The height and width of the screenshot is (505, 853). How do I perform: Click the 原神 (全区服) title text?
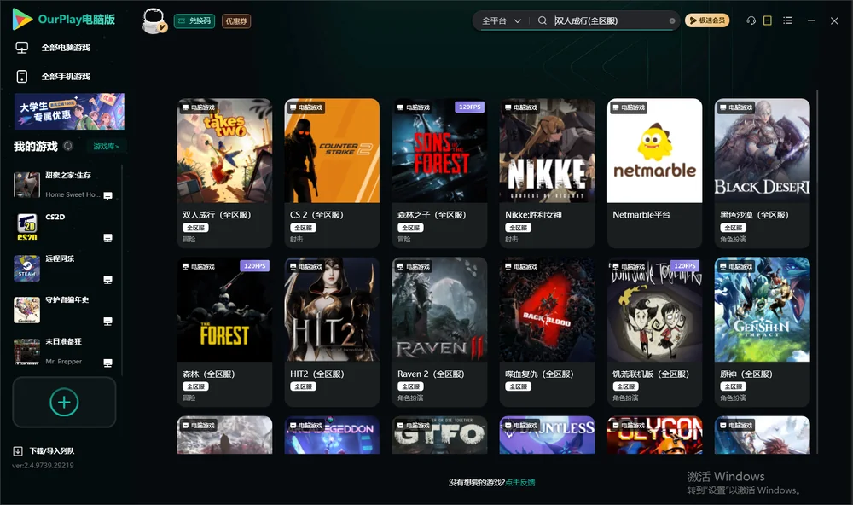746,374
